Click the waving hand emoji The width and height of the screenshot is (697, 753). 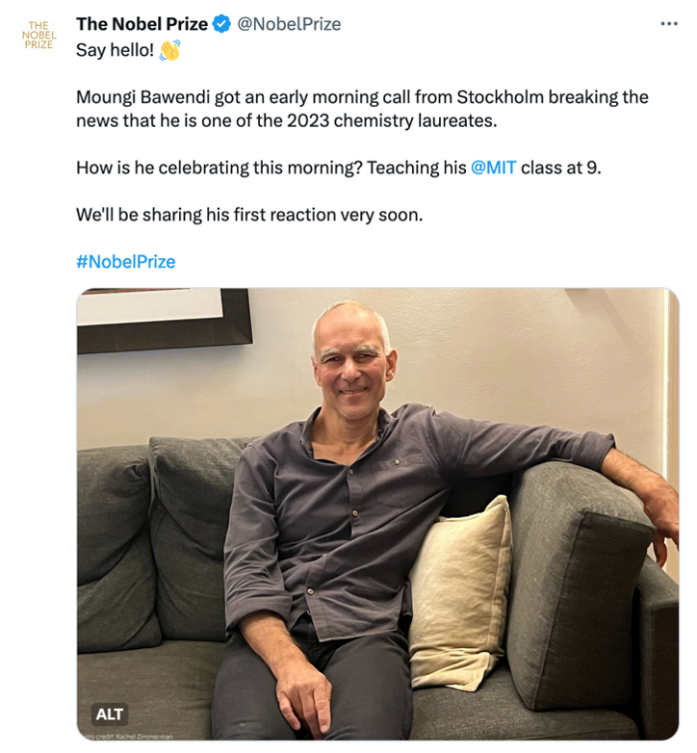pyautogui.click(x=169, y=50)
